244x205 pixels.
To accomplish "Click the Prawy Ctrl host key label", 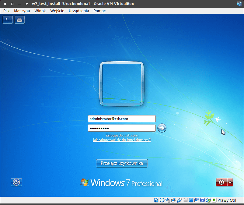I will pyautogui.click(x=227, y=200).
